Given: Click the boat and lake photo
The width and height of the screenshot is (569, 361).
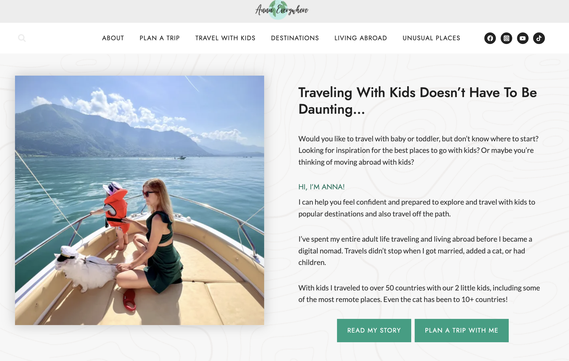Looking at the screenshot, I should [140, 200].
